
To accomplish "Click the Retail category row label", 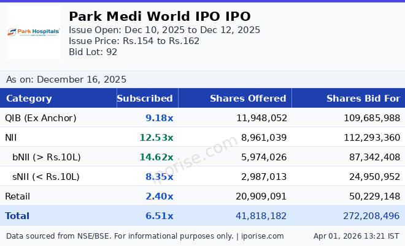I will tap(17, 196).
